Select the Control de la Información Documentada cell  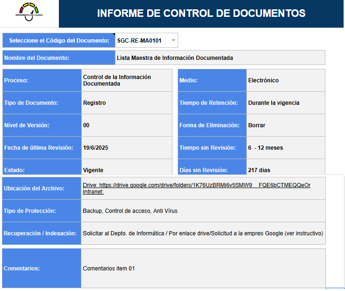coord(126,80)
